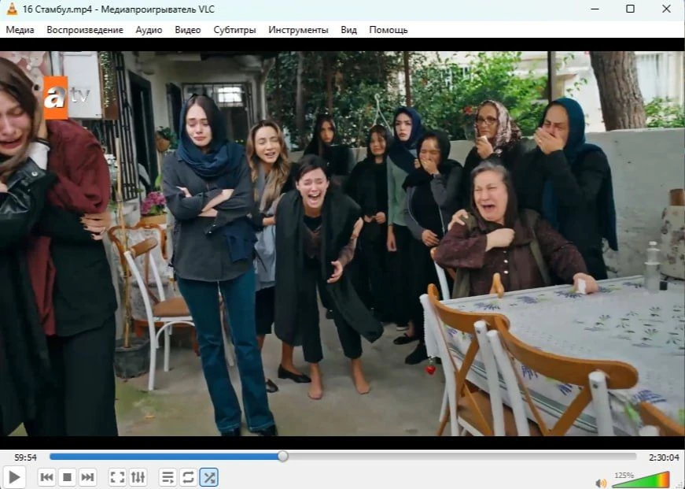The height and width of the screenshot is (489, 685).
Task: Open extended settings equalizer icon
Action: (138, 477)
